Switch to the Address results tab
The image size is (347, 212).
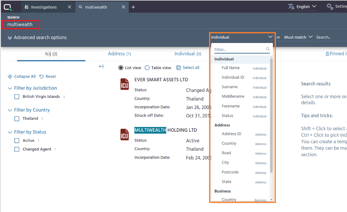pyautogui.click(x=119, y=54)
